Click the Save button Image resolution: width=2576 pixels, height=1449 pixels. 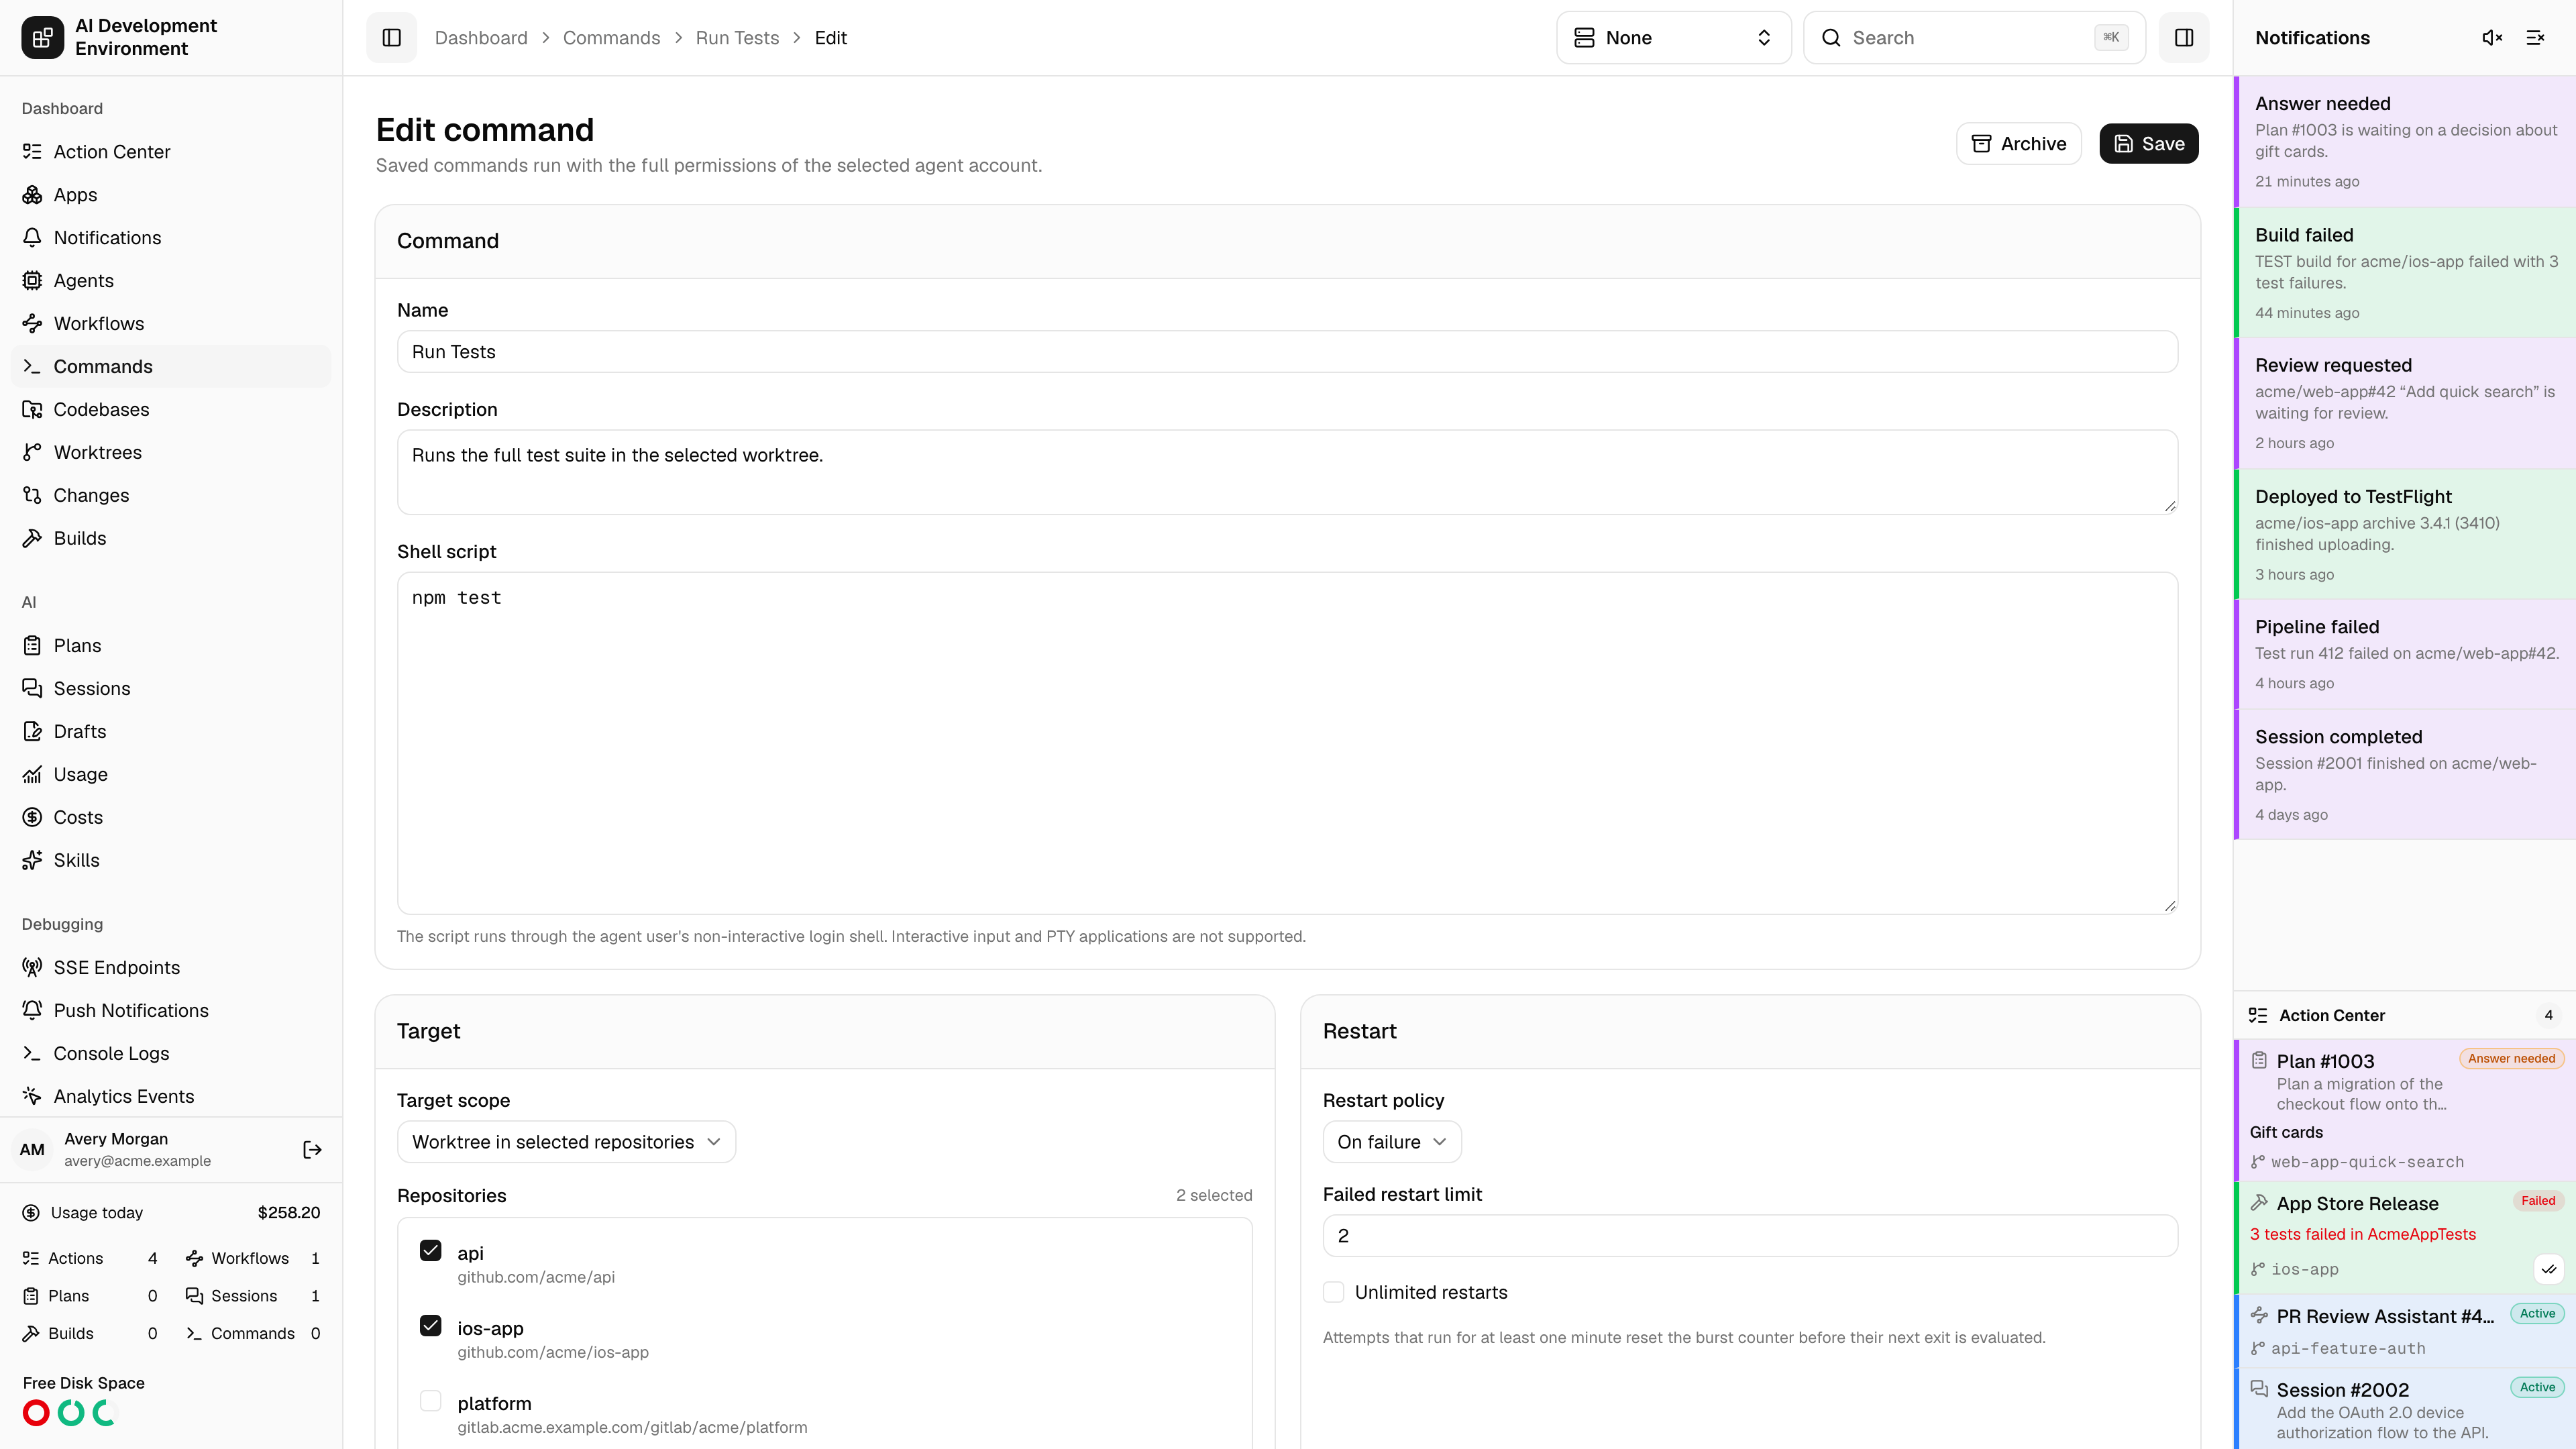[2148, 144]
